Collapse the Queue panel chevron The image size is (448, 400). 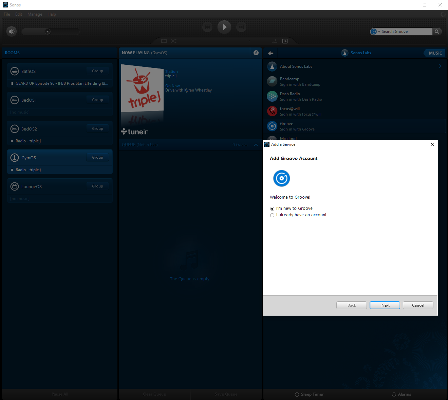(256, 145)
